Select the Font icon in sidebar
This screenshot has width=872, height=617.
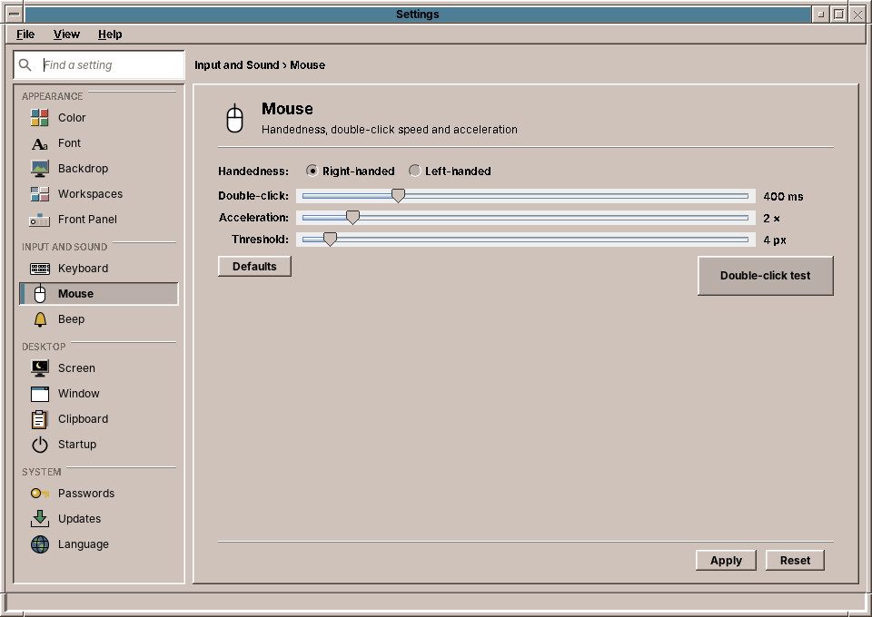[x=39, y=143]
